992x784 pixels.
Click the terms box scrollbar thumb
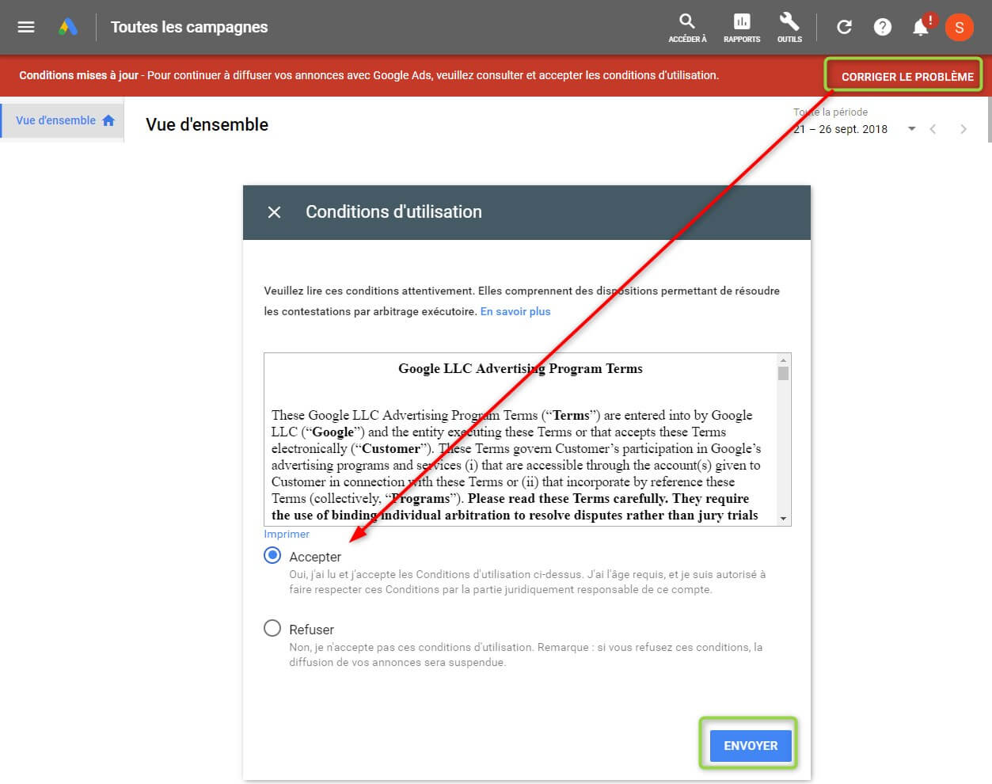pos(783,373)
